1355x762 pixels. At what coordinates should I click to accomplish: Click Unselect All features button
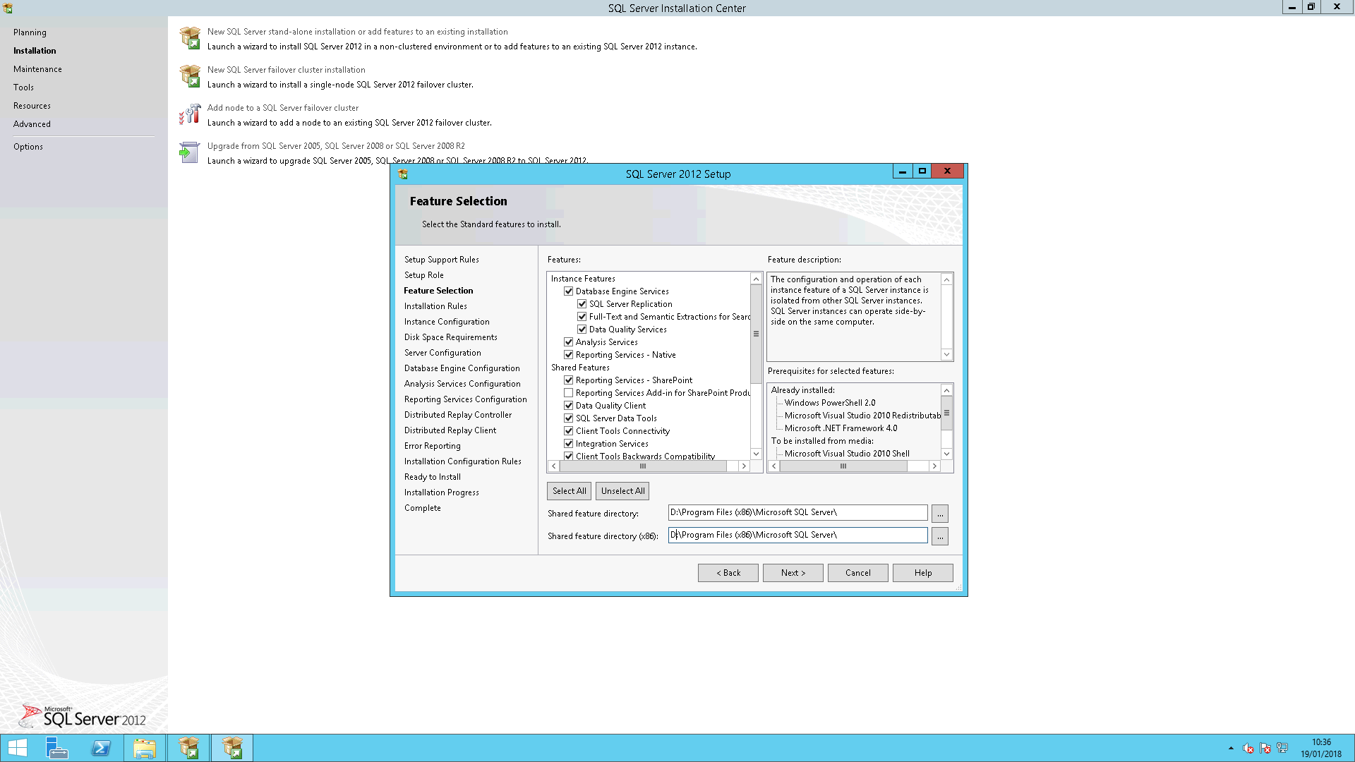(622, 491)
